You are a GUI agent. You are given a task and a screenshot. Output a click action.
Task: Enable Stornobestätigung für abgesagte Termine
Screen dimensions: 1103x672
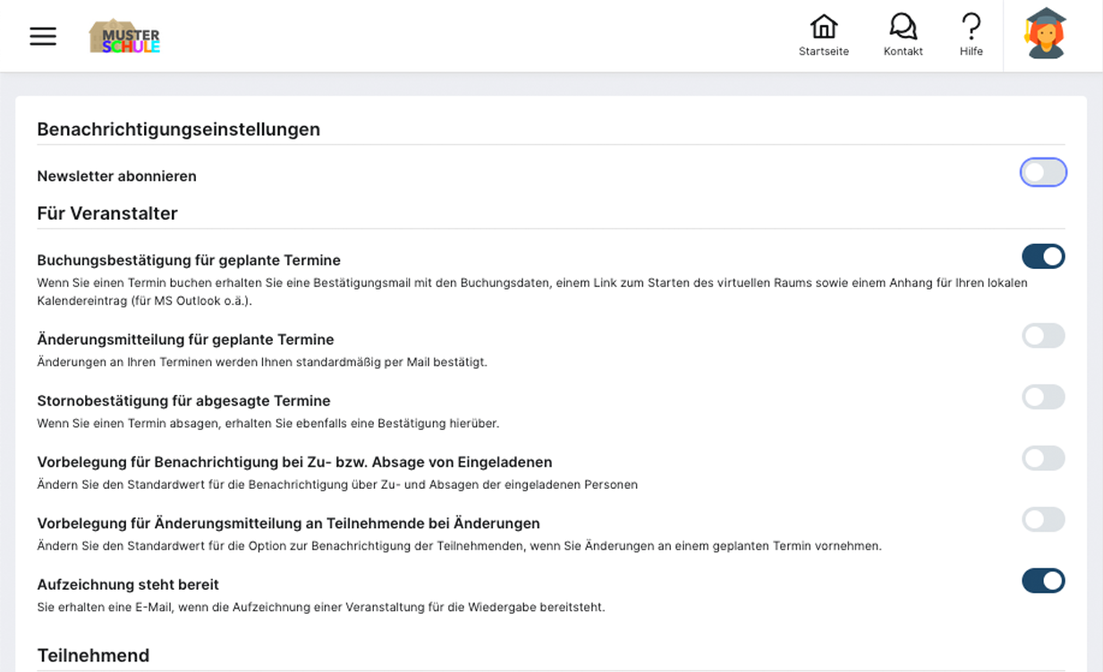[1043, 397]
